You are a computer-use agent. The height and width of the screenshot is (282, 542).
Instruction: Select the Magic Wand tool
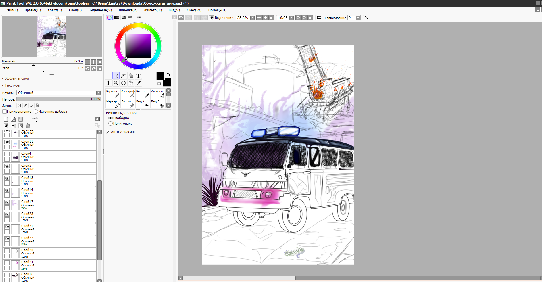(123, 76)
